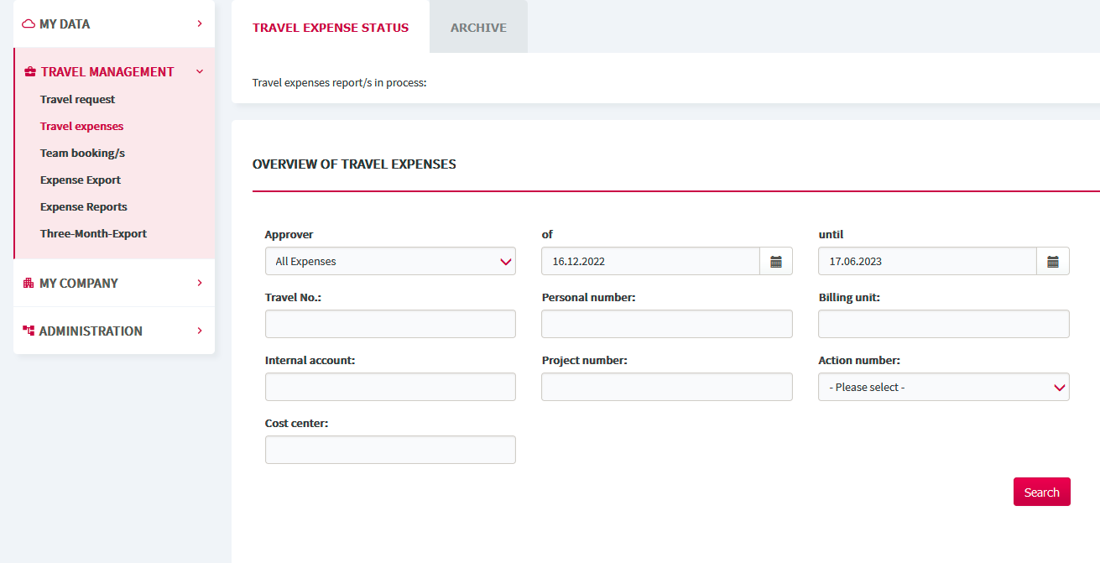Open the Travel Management menu section

click(114, 72)
